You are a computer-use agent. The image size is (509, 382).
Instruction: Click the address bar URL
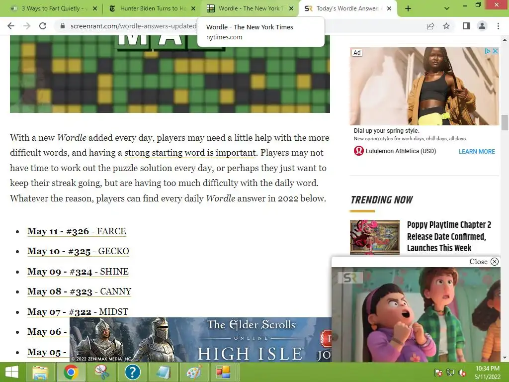click(133, 26)
